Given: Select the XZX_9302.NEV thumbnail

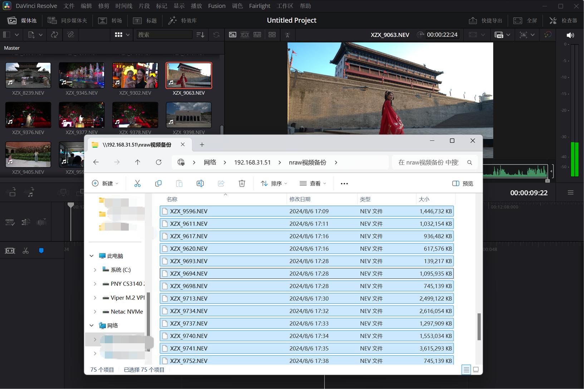Looking at the screenshot, I should (x=135, y=75).
